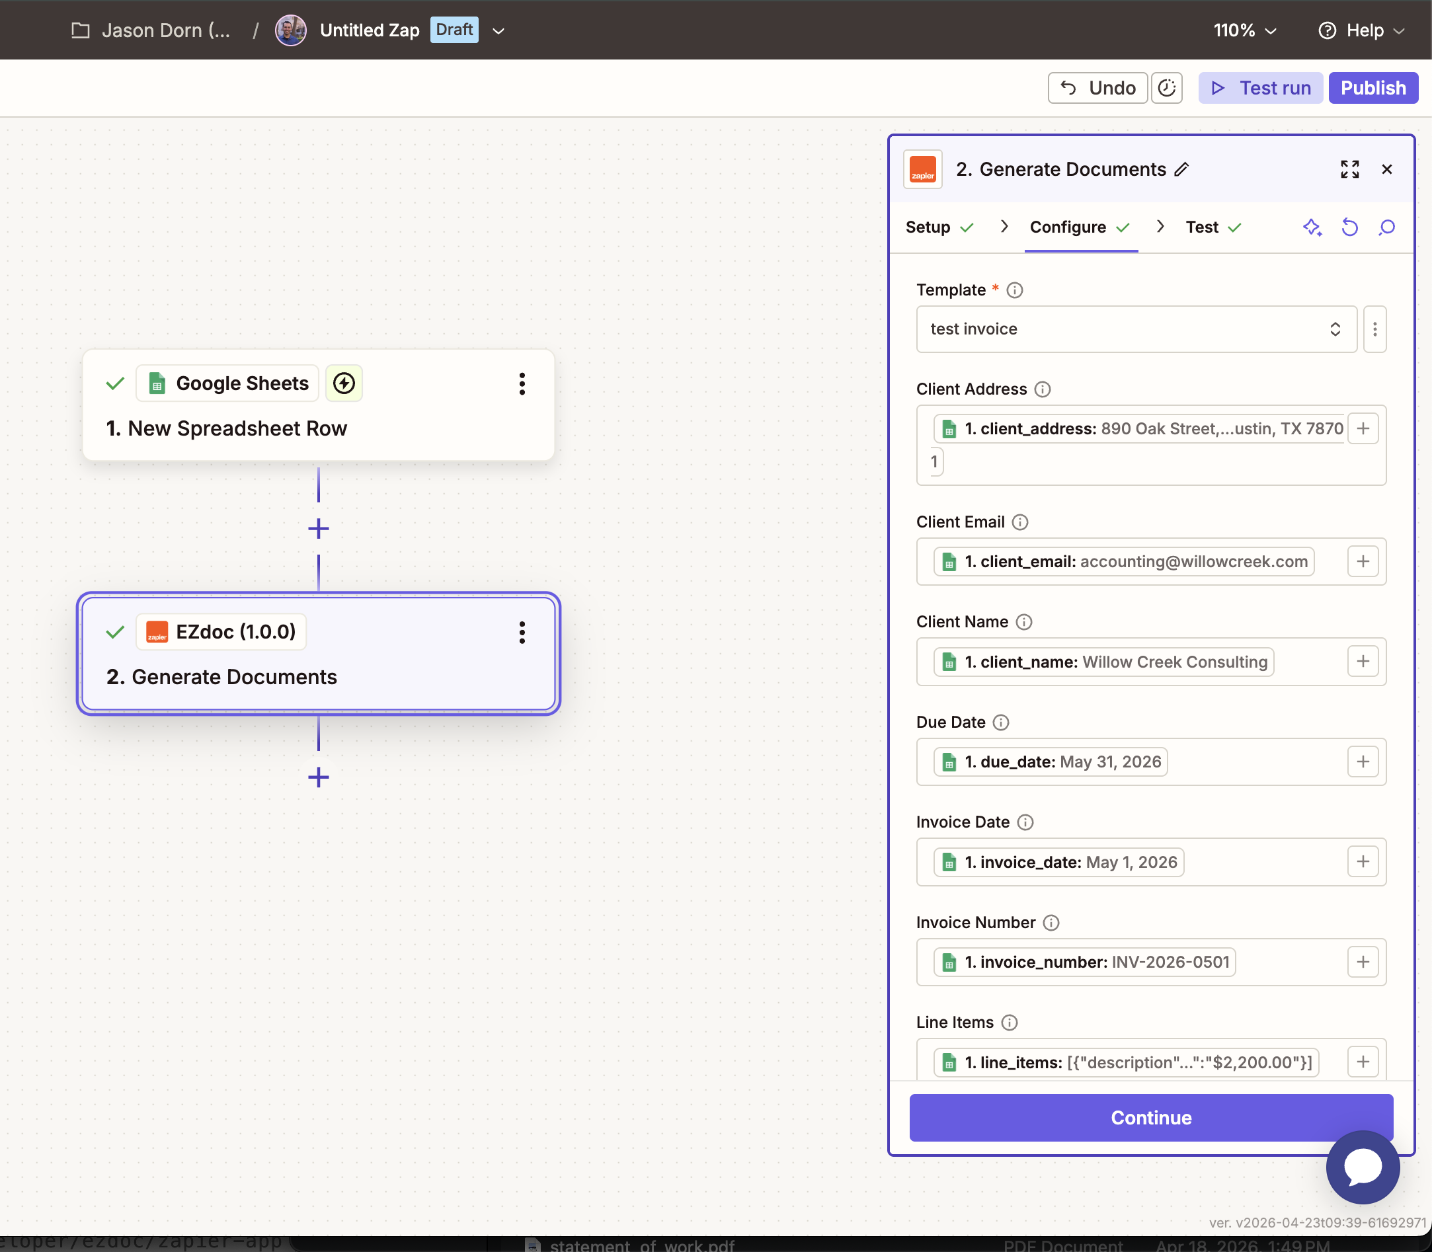1432x1252 pixels.
Task: Open the 110% zoom dropdown
Action: pyautogui.click(x=1244, y=30)
